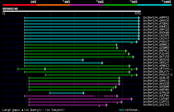
Task: Select the UniRef100_C6SVX7 label
Action: tap(156, 39)
